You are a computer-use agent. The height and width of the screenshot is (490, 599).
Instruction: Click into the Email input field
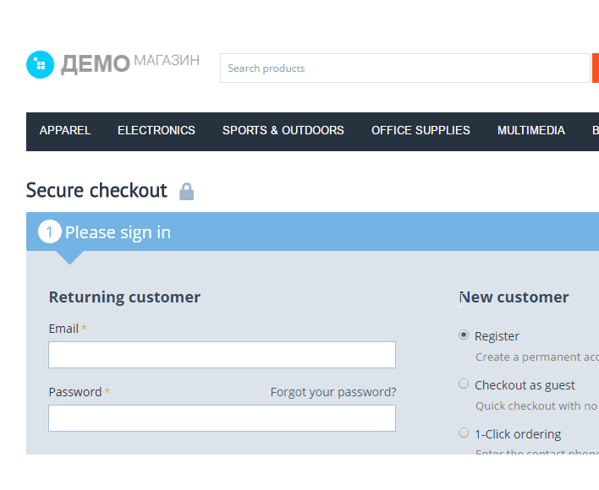click(222, 355)
